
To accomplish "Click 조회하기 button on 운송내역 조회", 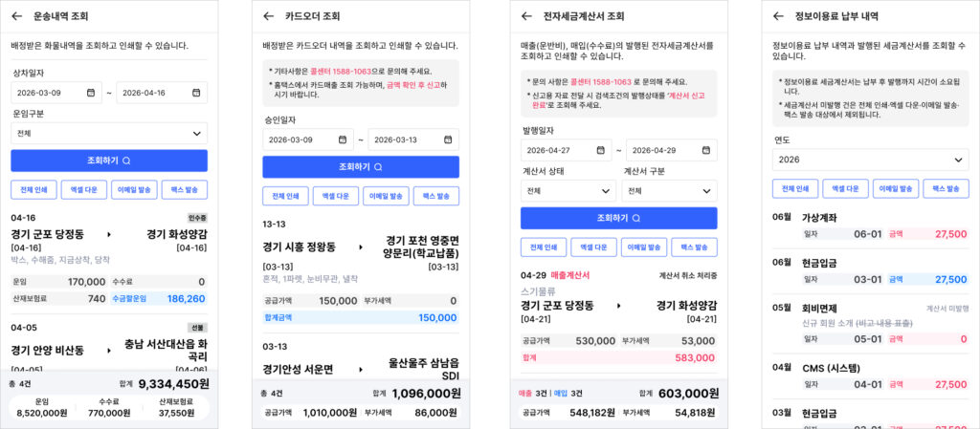I will coord(109,161).
